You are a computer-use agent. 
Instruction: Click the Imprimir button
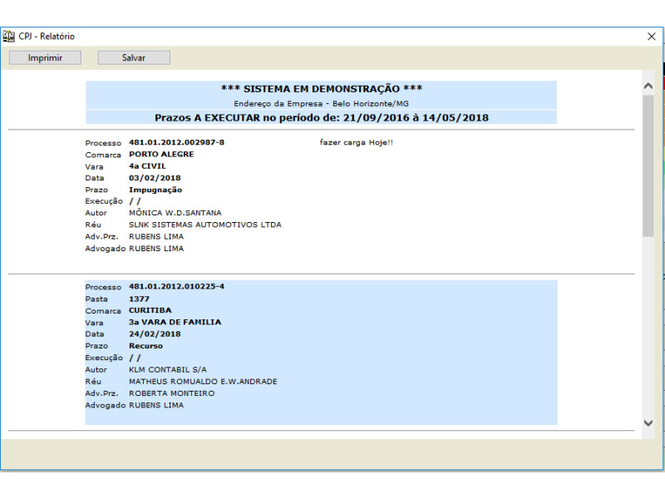(x=45, y=57)
